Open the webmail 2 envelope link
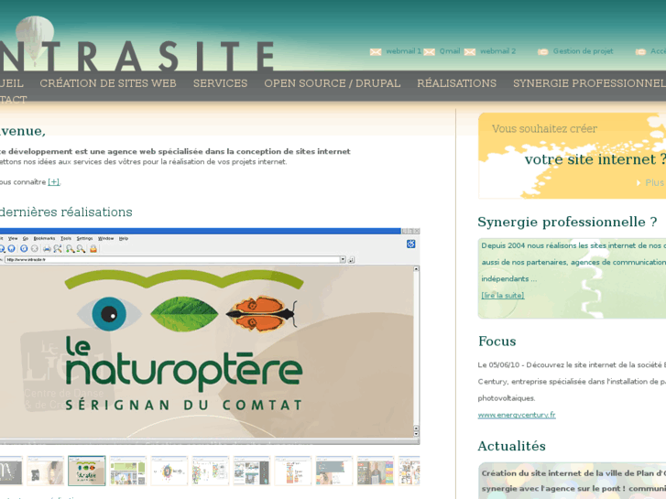This screenshot has height=499, width=666. [490, 51]
